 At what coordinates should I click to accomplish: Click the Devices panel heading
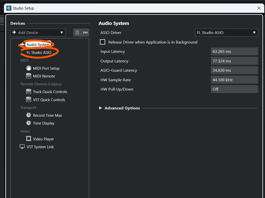(x=18, y=23)
